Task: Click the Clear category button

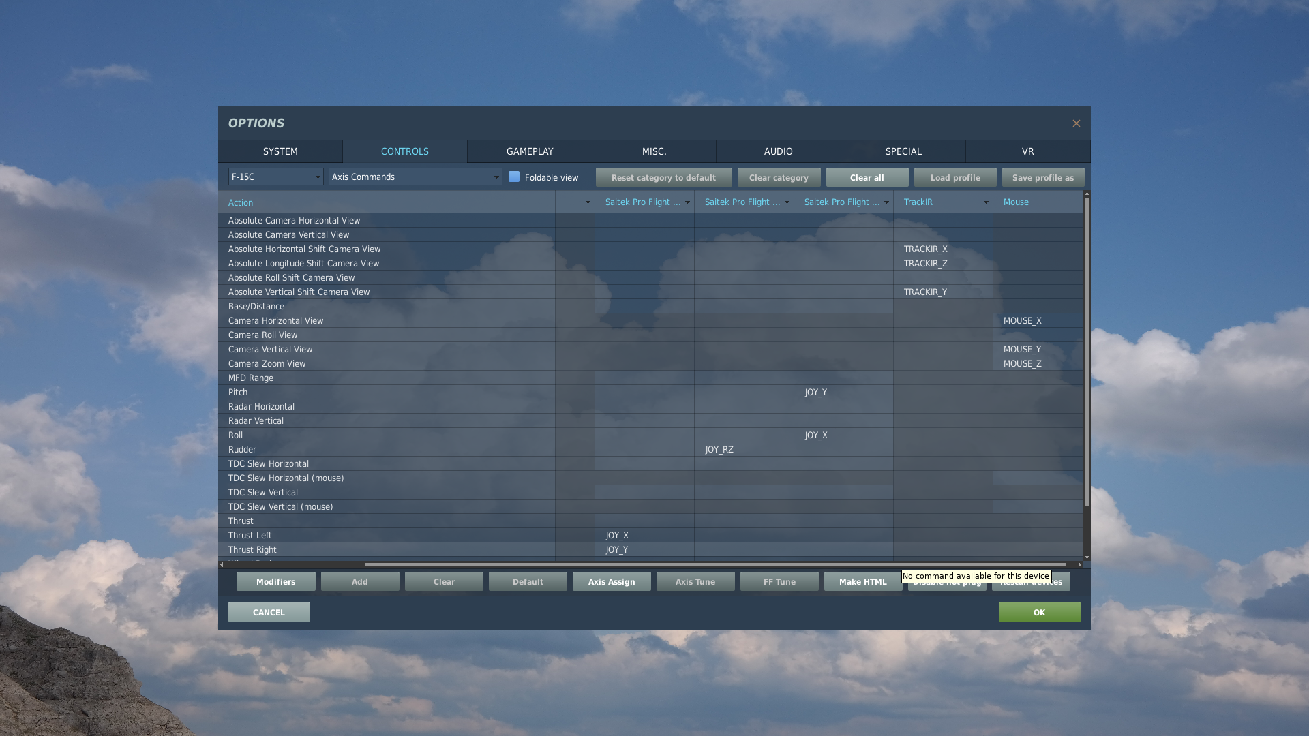Action: tap(779, 177)
